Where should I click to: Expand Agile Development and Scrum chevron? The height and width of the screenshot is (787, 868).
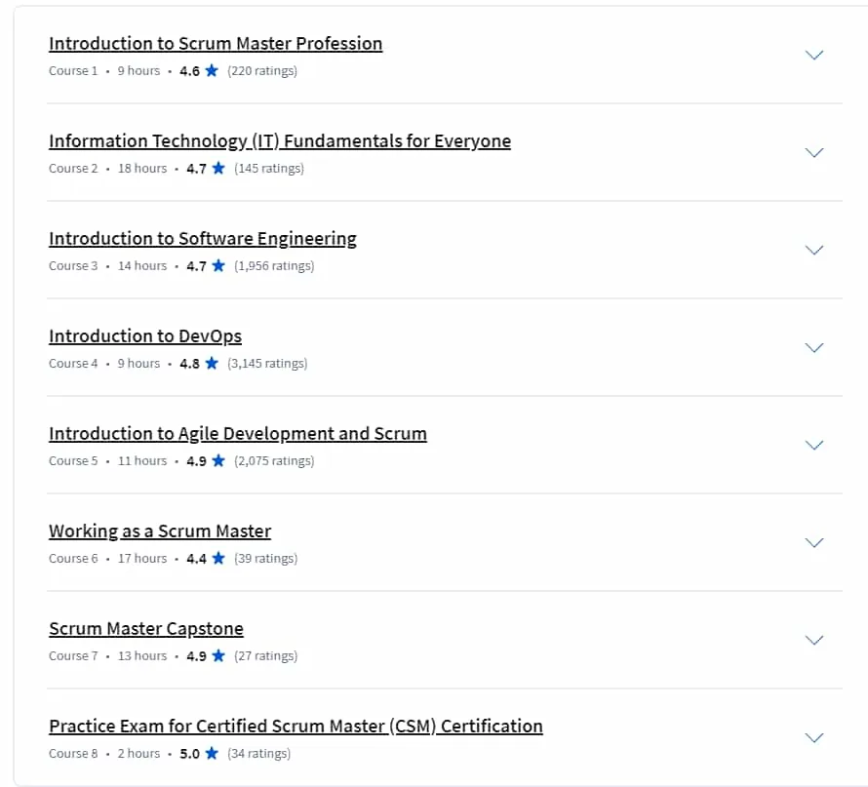coord(813,445)
